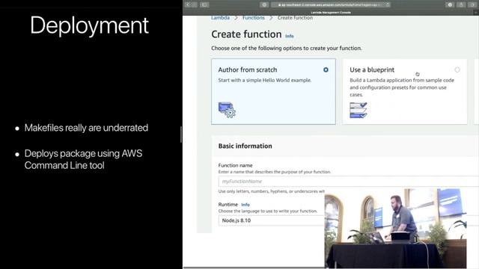Click the Author from scratch gear icon
Viewport: 479px width, 269px height.
tap(227, 110)
